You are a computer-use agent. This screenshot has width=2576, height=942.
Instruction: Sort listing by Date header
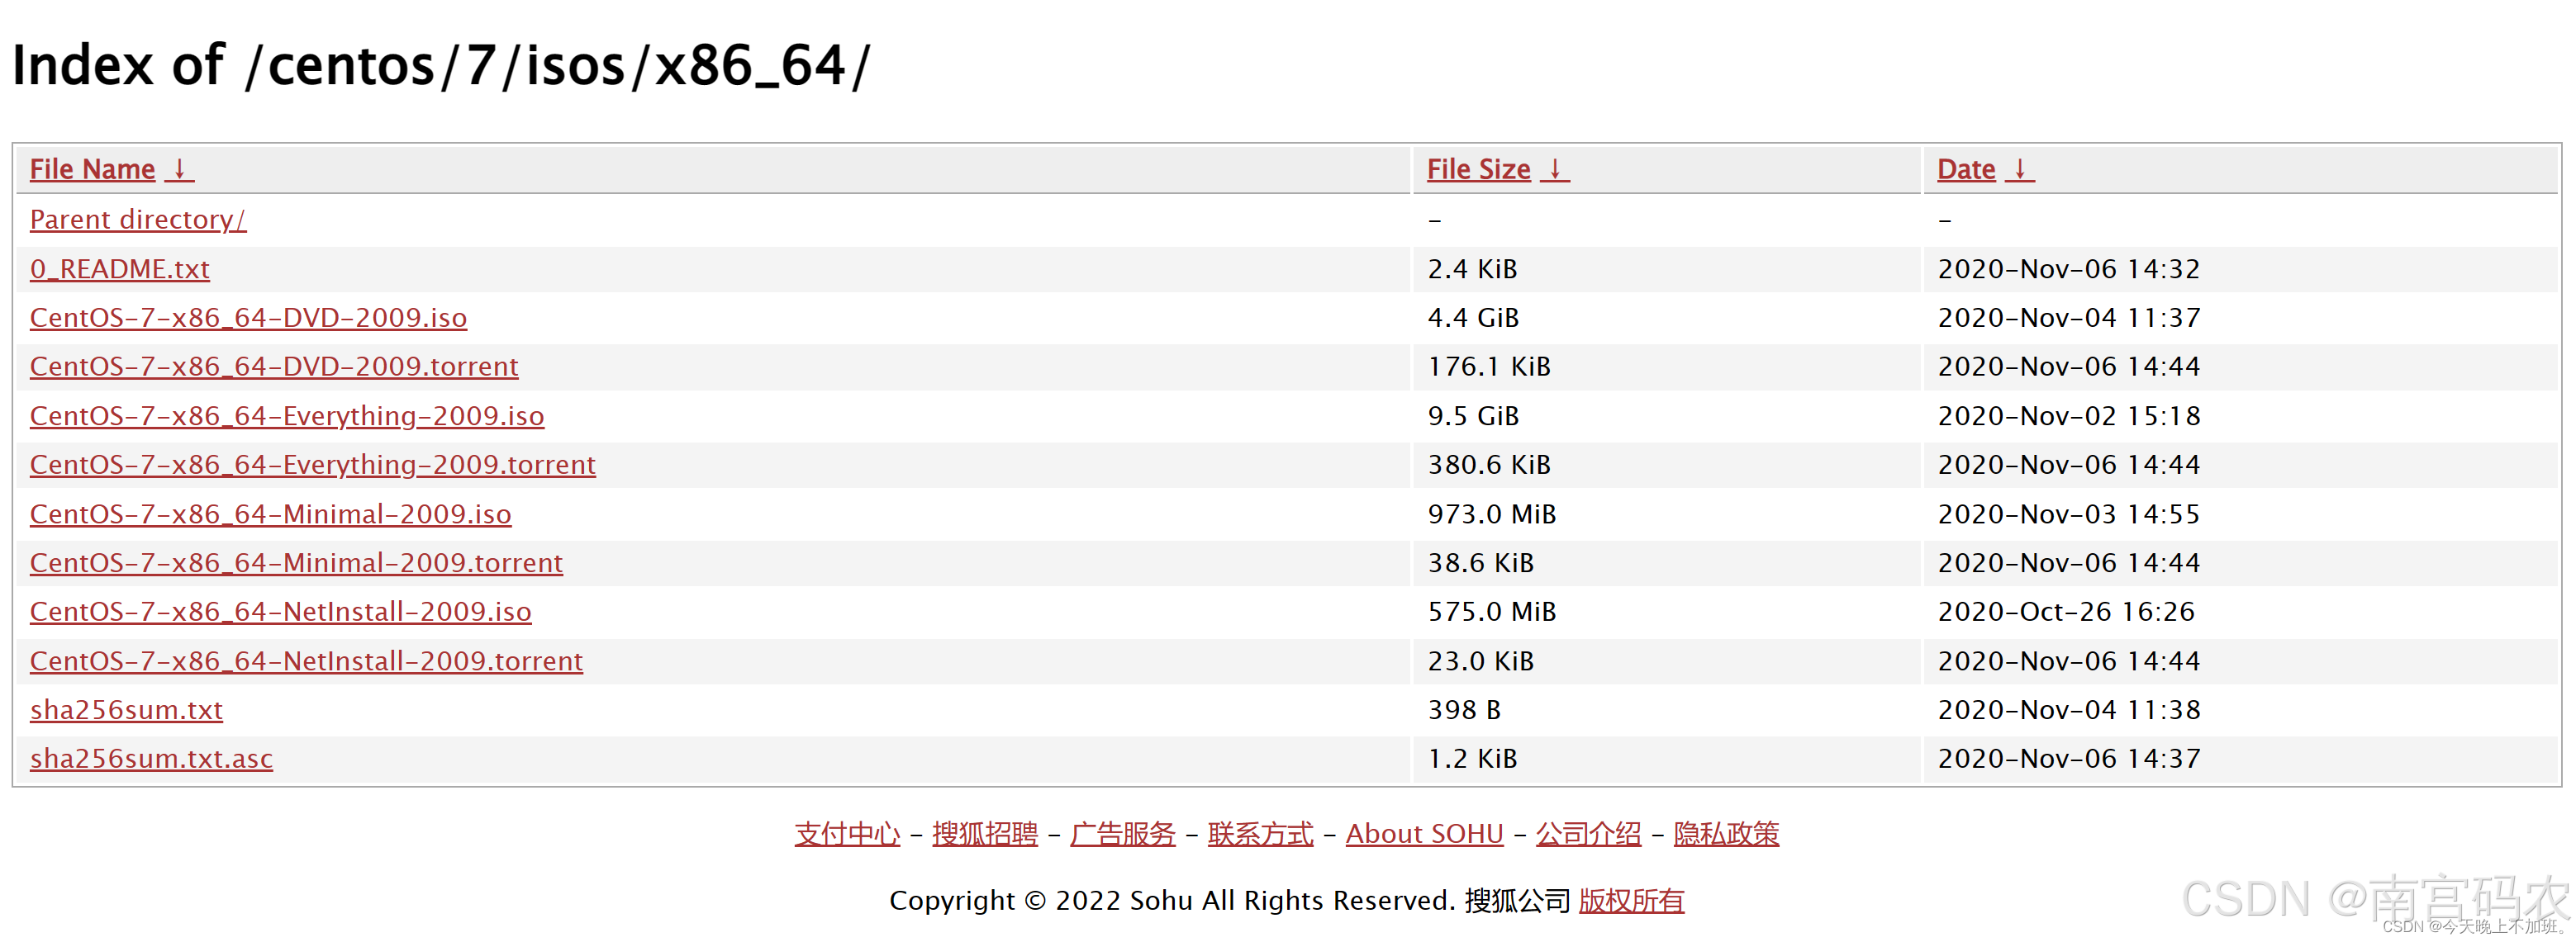pos(1965,168)
